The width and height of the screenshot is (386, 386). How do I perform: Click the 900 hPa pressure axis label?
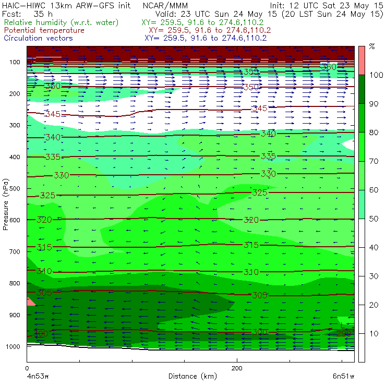[x=15, y=315]
